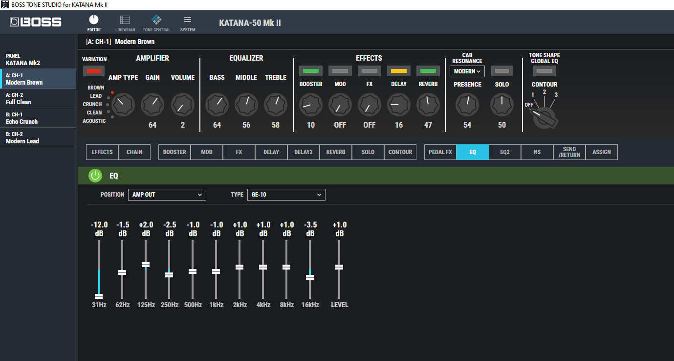Screen dimensions: 674x361
Task: Open the SOLO settings tab
Action: (368, 152)
